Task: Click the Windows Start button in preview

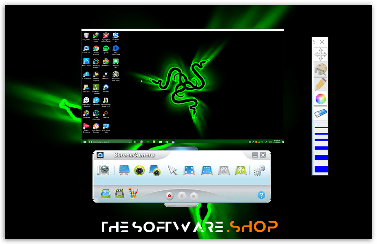Action: click(x=84, y=142)
